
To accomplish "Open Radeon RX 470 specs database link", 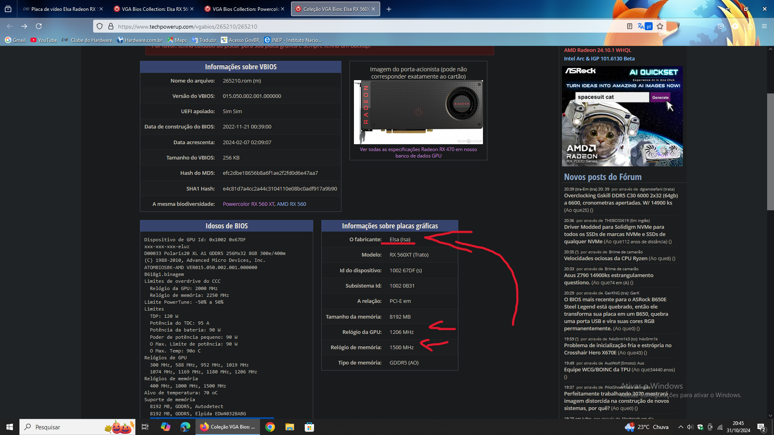I will click(418, 152).
